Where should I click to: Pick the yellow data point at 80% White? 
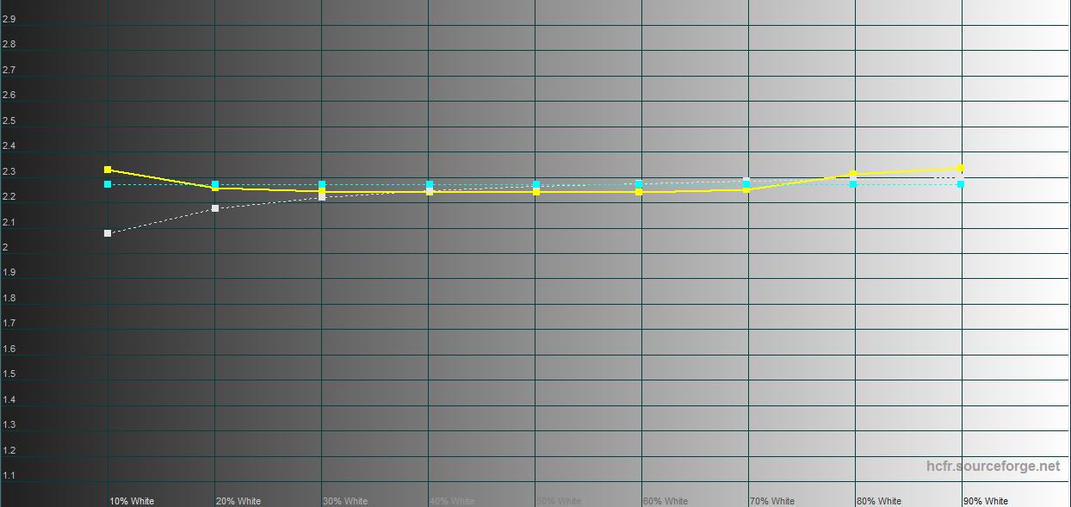click(853, 174)
